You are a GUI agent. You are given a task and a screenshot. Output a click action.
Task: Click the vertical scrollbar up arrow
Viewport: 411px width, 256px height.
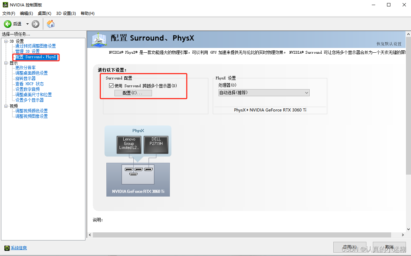pos(408,34)
